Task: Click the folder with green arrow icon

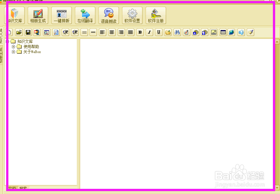Action: (x=168, y=32)
